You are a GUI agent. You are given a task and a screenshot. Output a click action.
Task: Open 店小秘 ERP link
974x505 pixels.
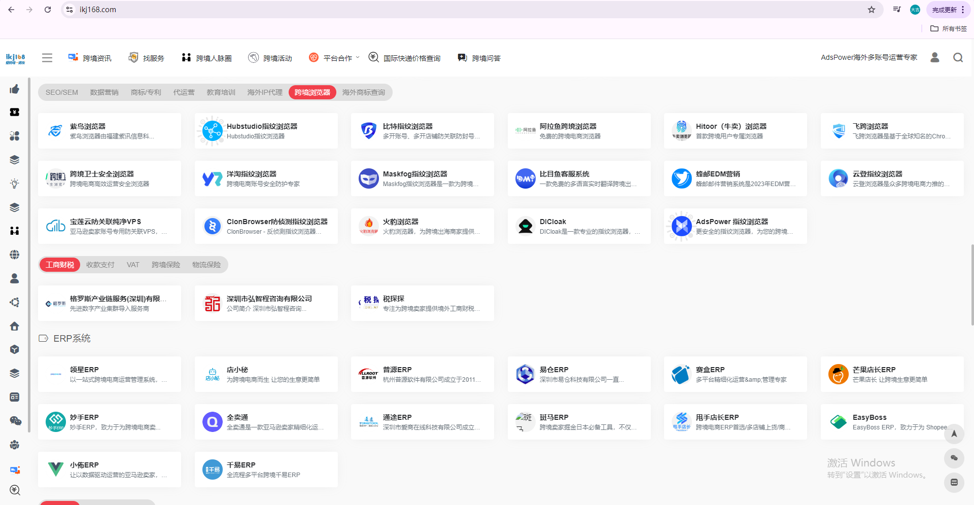[266, 374]
